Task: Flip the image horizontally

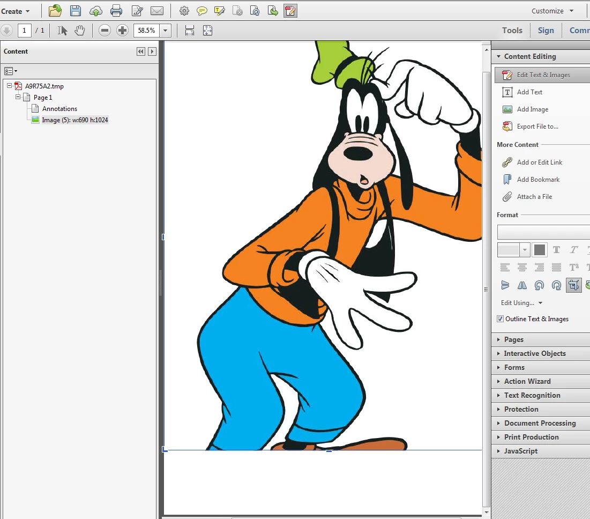Action: tap(522, 285)
